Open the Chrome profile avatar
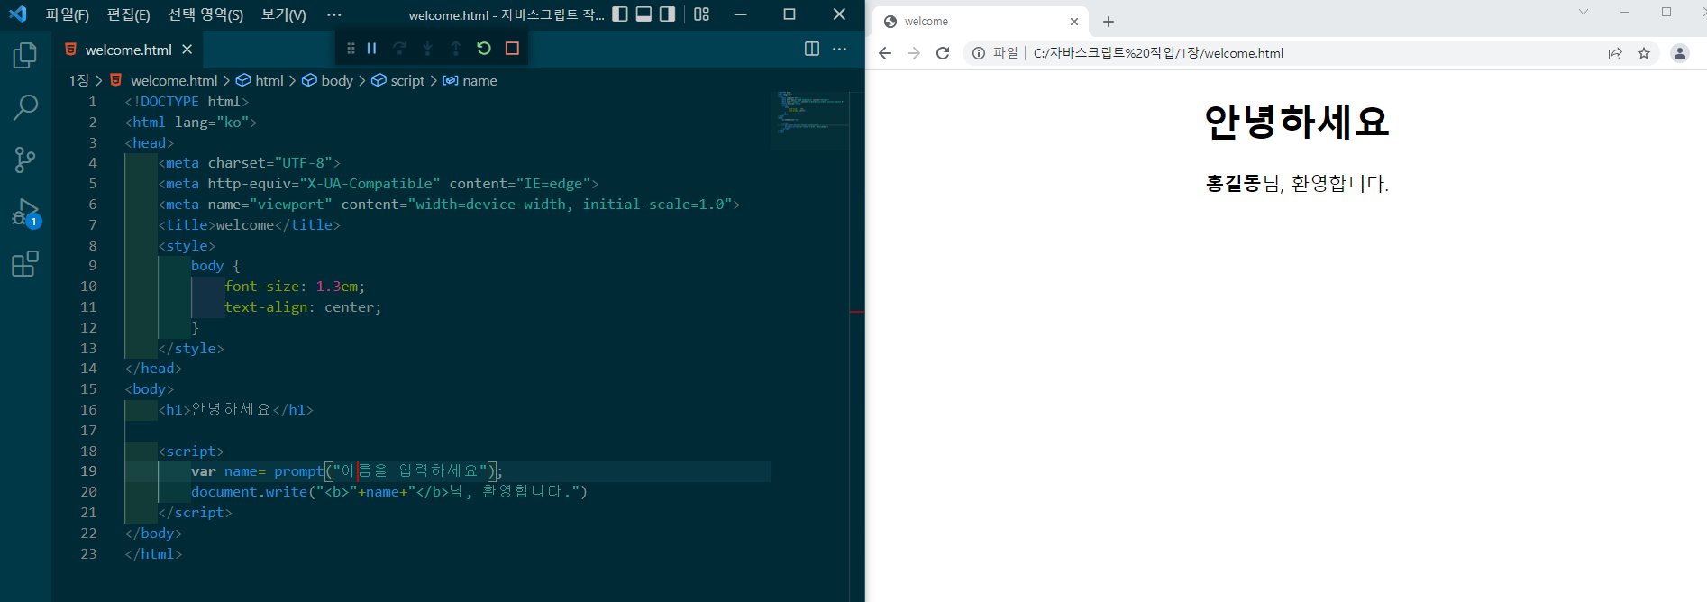The width and height of the screenshot is (1707, 602). (x=1680, y=53)
